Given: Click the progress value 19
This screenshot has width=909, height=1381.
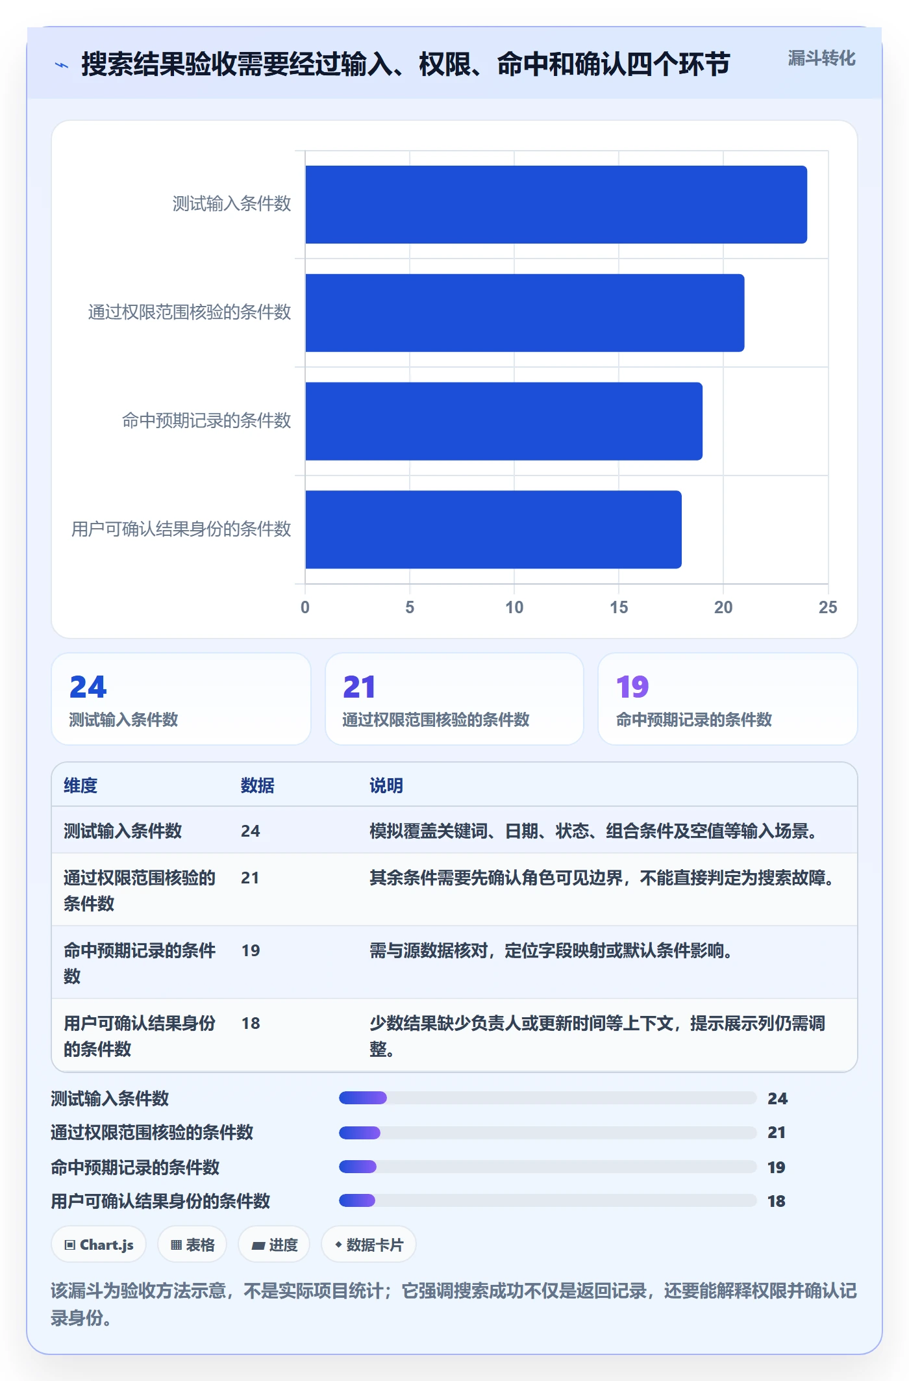Looking at the screenshot, I should tap(777, 1167).
